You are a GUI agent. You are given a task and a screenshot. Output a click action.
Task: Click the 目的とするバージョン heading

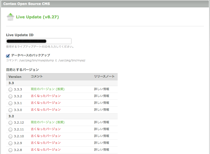click(23, 70)
